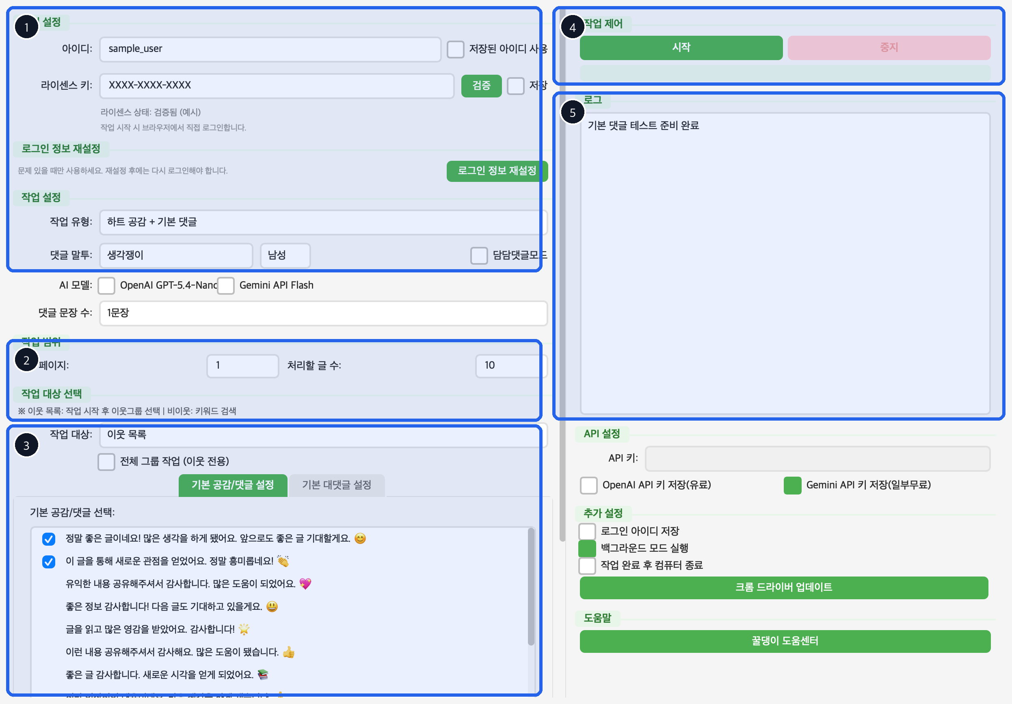
Task: Click 로그인 정보 재설정 button
Action: pos(497,171)
